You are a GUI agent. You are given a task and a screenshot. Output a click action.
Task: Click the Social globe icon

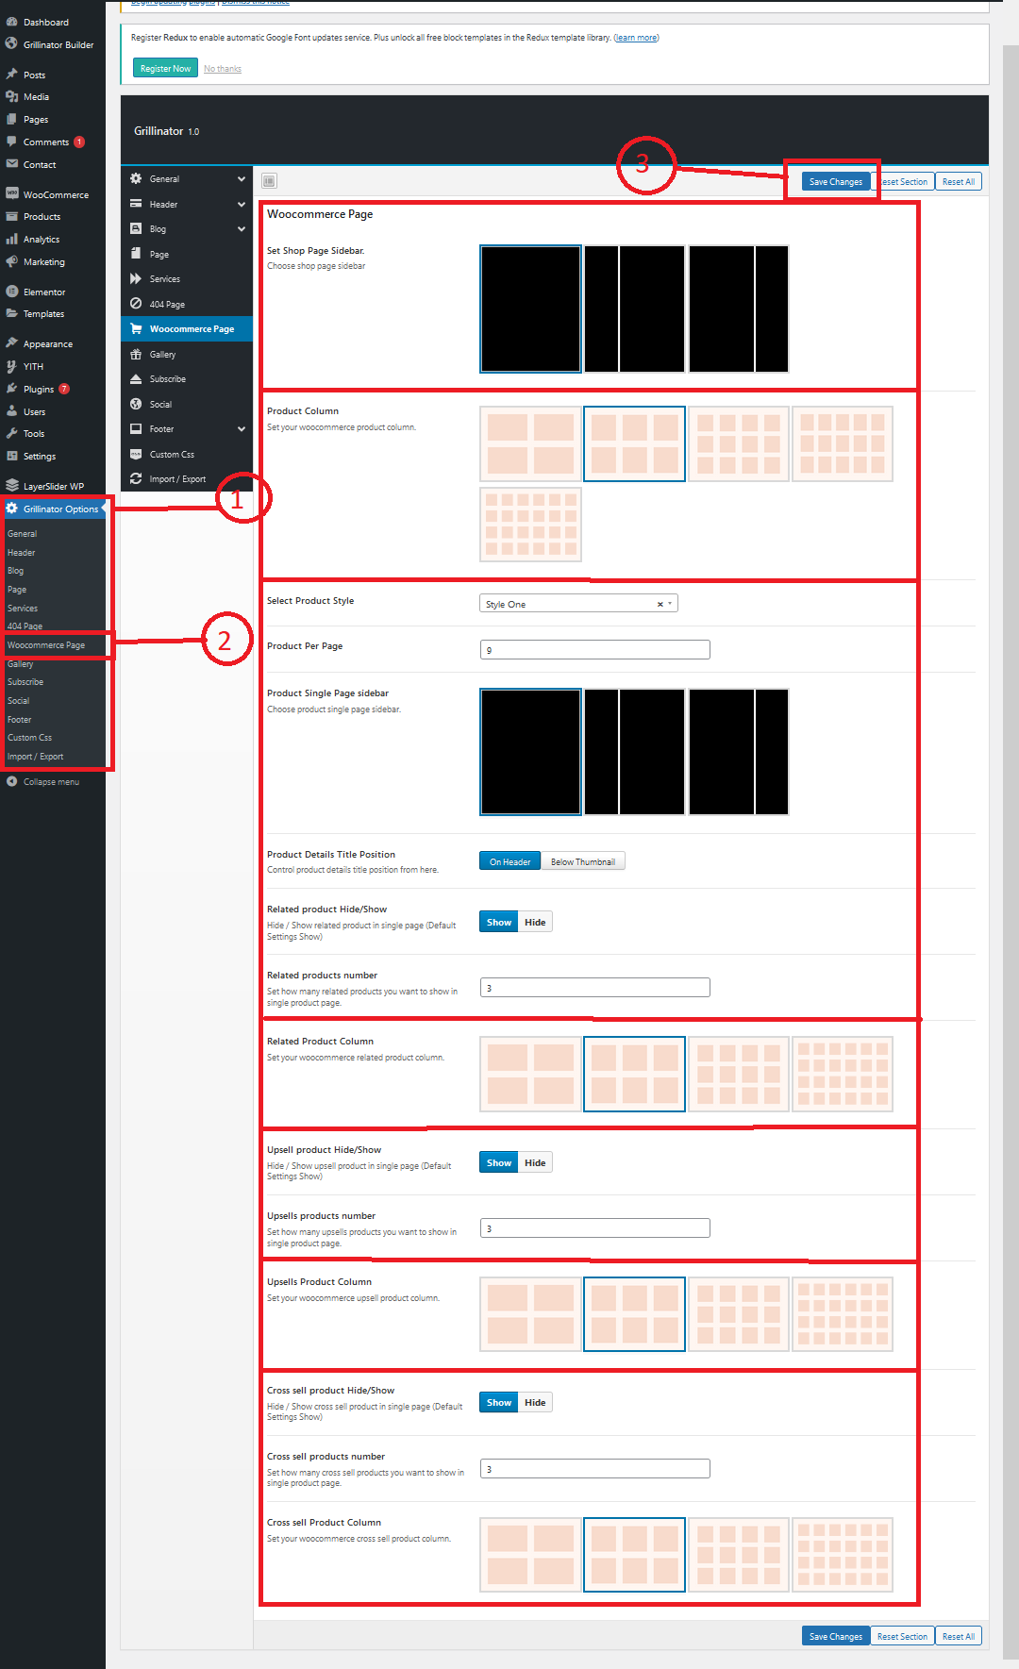[136, 404]
